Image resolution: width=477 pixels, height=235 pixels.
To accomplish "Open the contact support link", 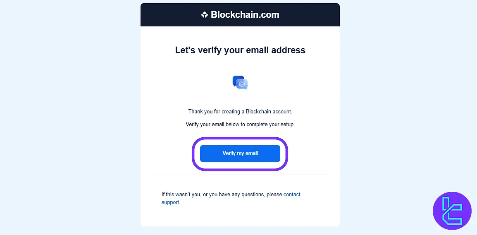I will click(292, 194).
